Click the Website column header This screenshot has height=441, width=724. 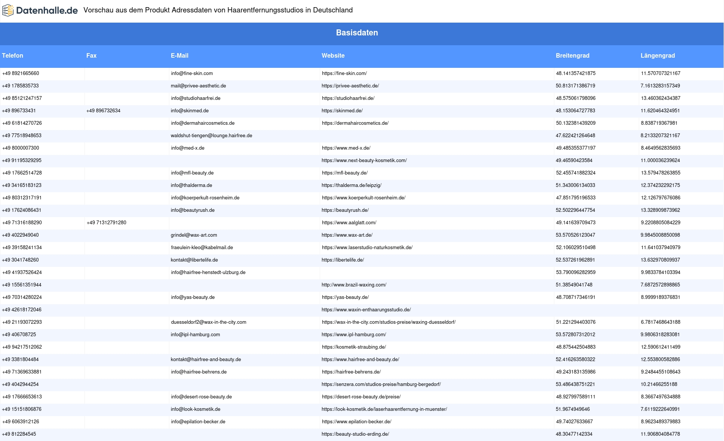[333, 56]
